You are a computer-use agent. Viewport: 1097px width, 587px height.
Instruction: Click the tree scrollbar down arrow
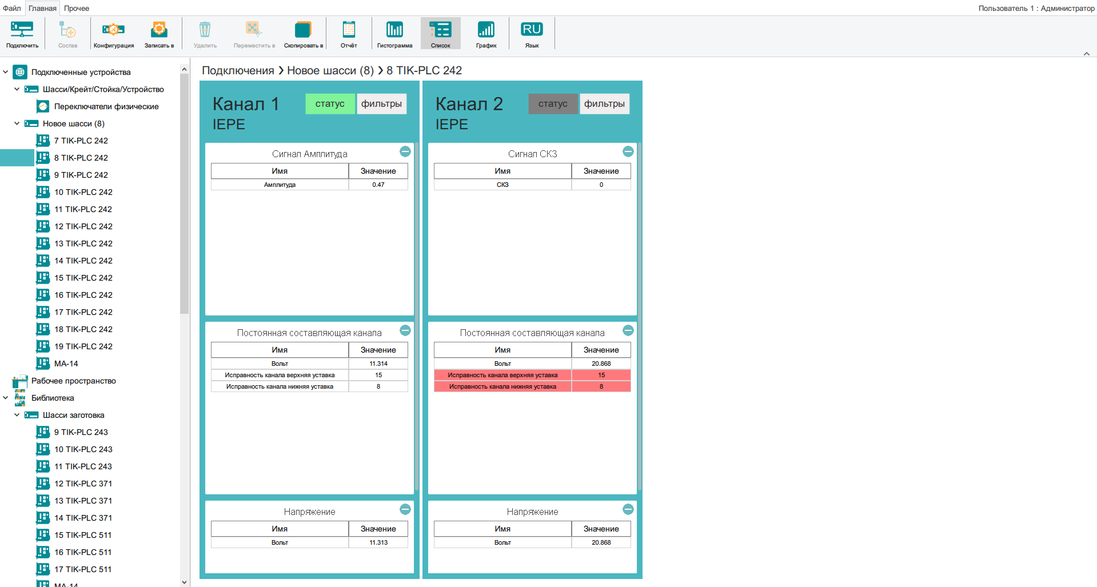184,582
